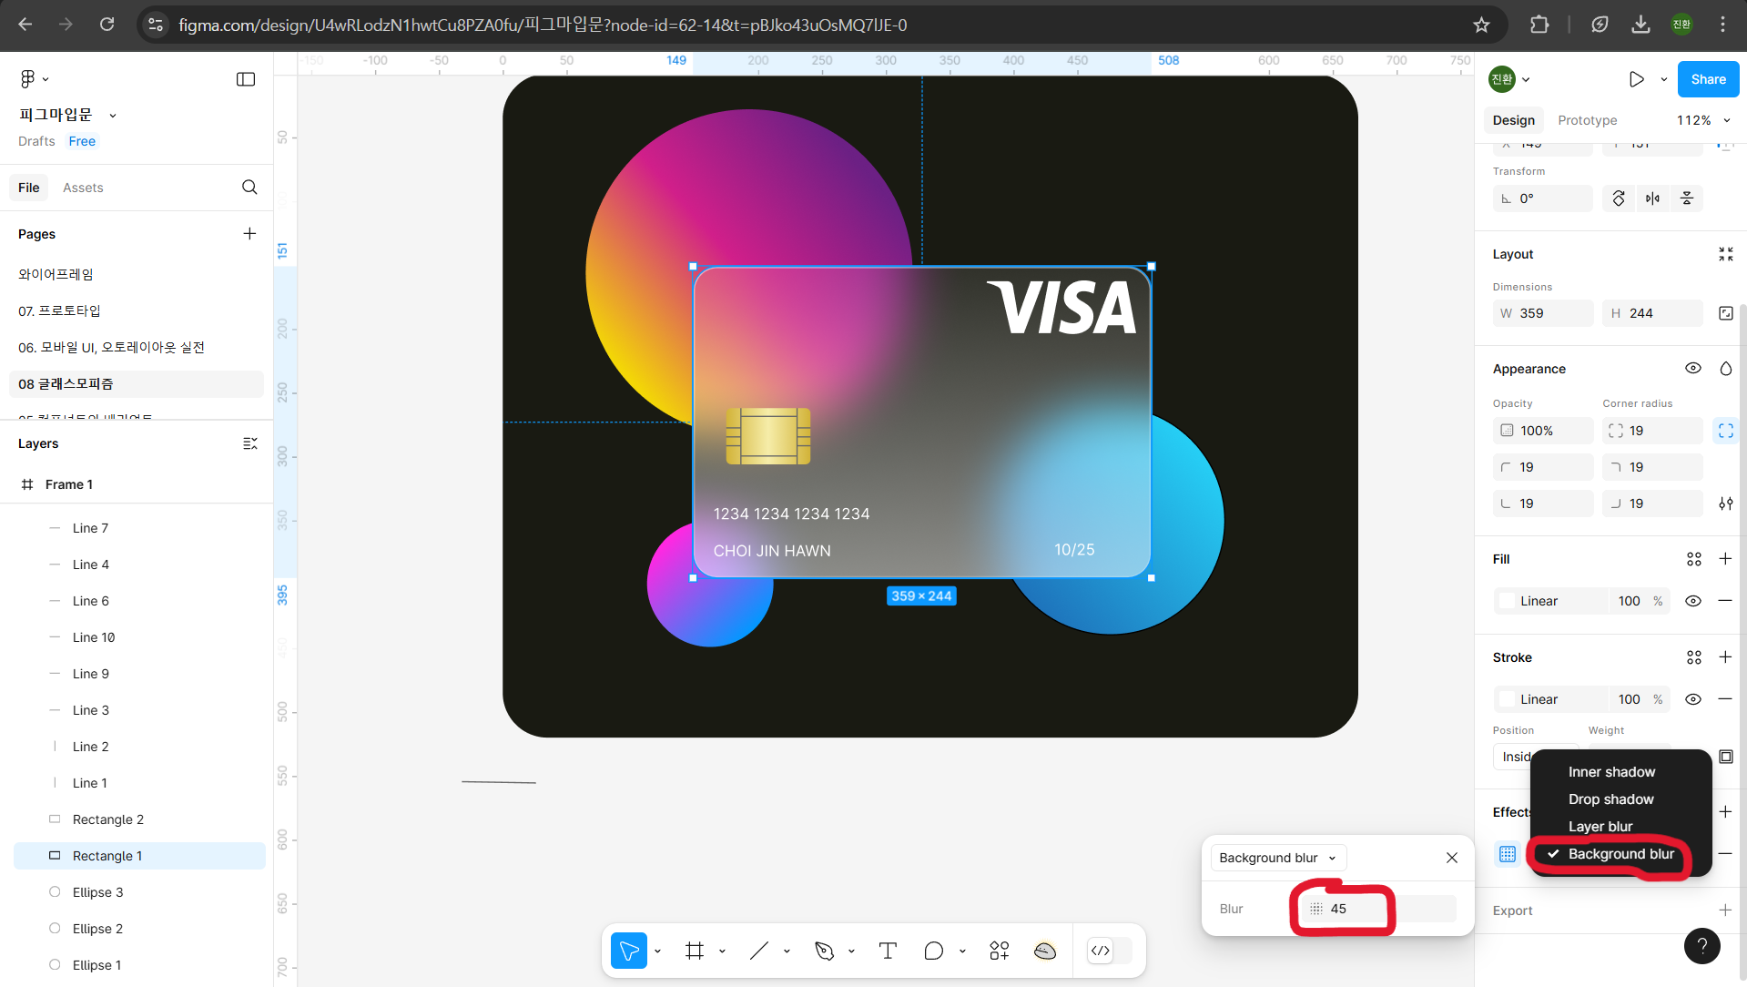Hide the Linear fill with eye icon
Screen dimensions: 1747x987
pyautogui.click(x=1693, y=601)
